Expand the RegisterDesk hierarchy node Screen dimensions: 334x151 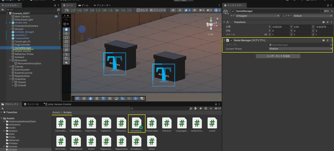tap(10, 76)
